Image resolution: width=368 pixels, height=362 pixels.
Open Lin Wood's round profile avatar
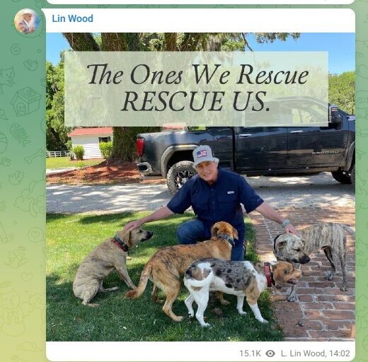[27, 21]
